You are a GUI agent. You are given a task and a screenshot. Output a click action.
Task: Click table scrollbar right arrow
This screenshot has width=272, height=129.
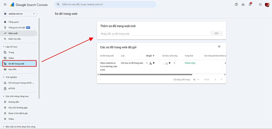tap(225, 75)
